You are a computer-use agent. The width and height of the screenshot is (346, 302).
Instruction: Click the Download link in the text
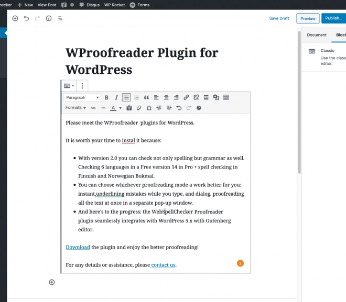[x=78, y=247]
